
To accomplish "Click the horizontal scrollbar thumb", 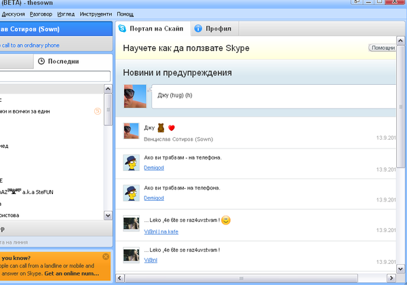I will point(241,278).
